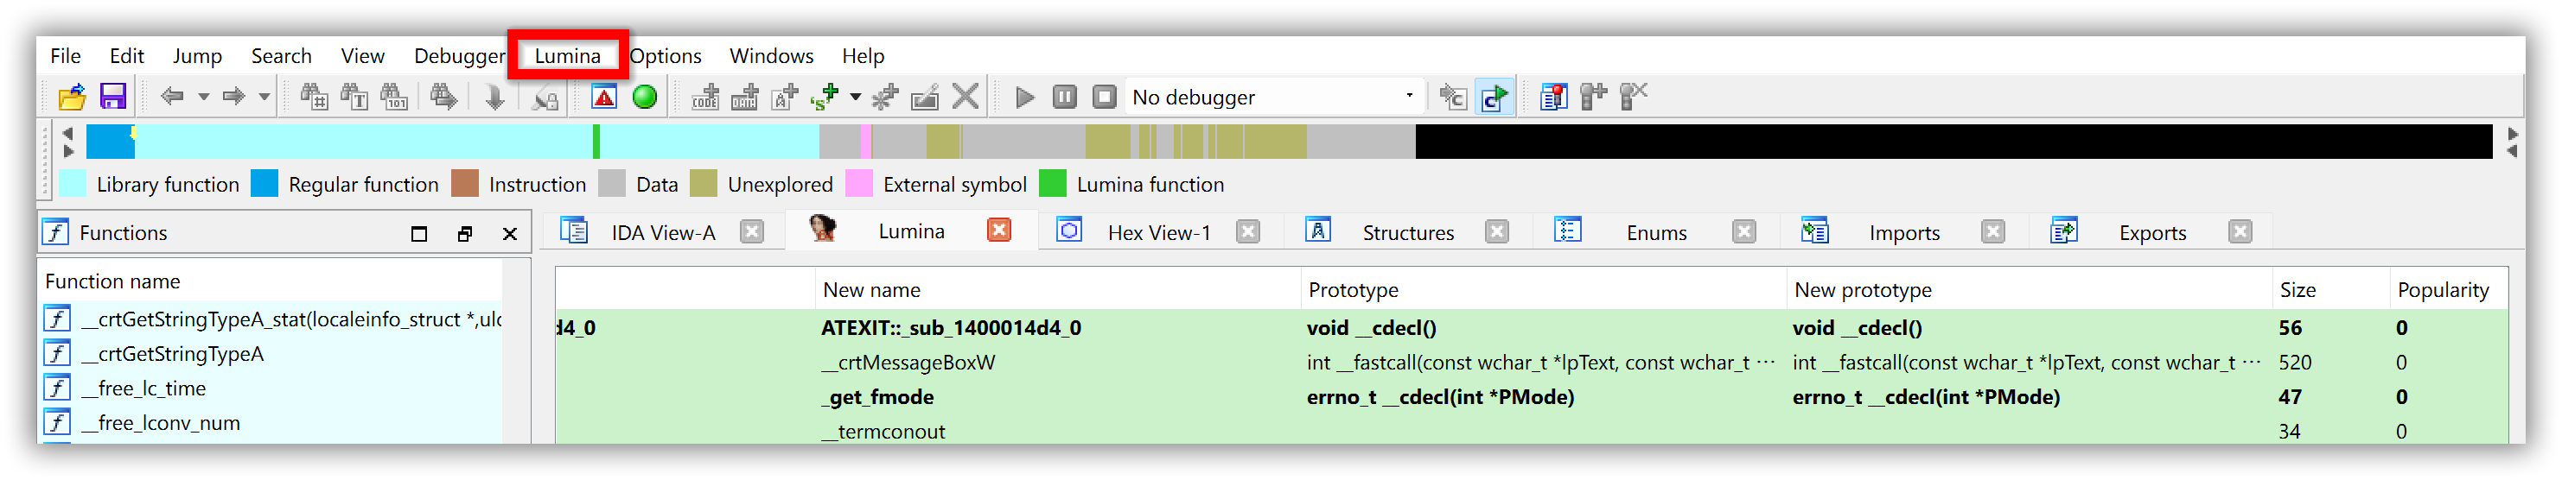Toggle the source-level debugging button

coord(1494,98)
